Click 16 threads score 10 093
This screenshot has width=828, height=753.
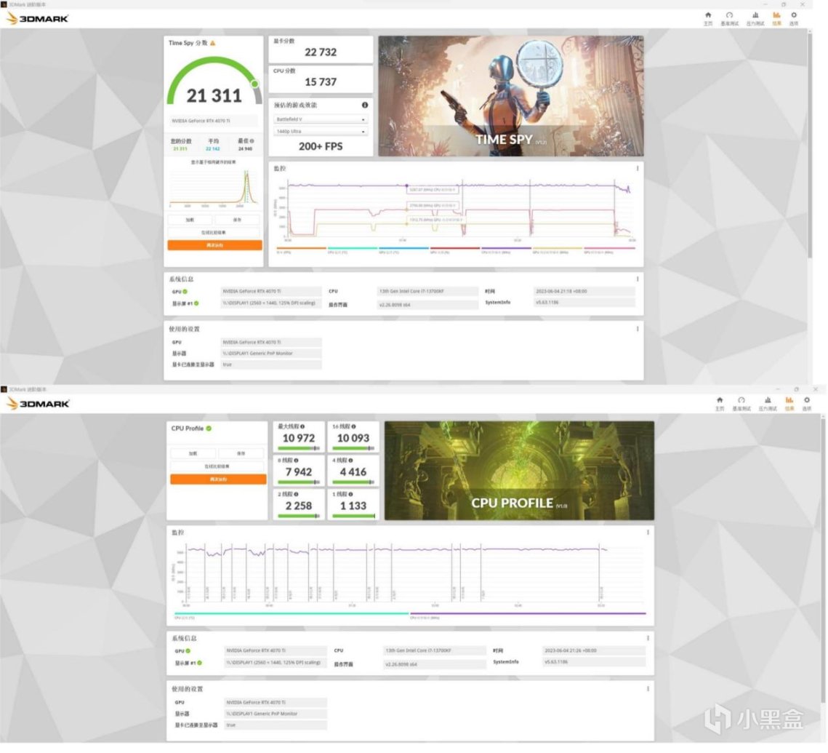(x=353, y=439)
